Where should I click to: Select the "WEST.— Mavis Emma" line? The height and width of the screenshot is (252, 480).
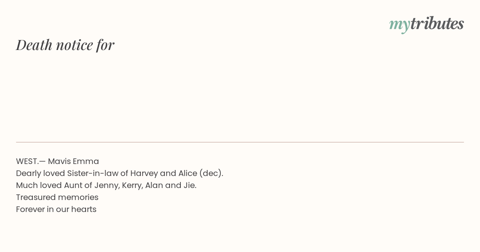(x=58, y=161)
